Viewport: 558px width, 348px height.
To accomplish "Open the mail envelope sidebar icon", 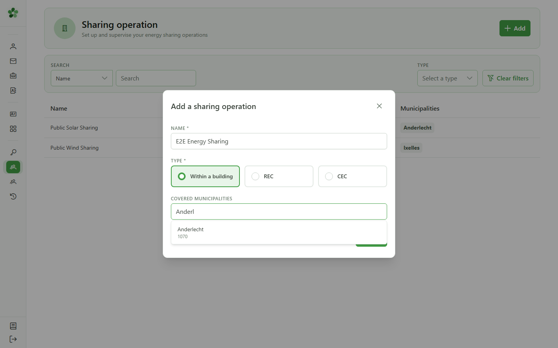I will pos(13,61).
